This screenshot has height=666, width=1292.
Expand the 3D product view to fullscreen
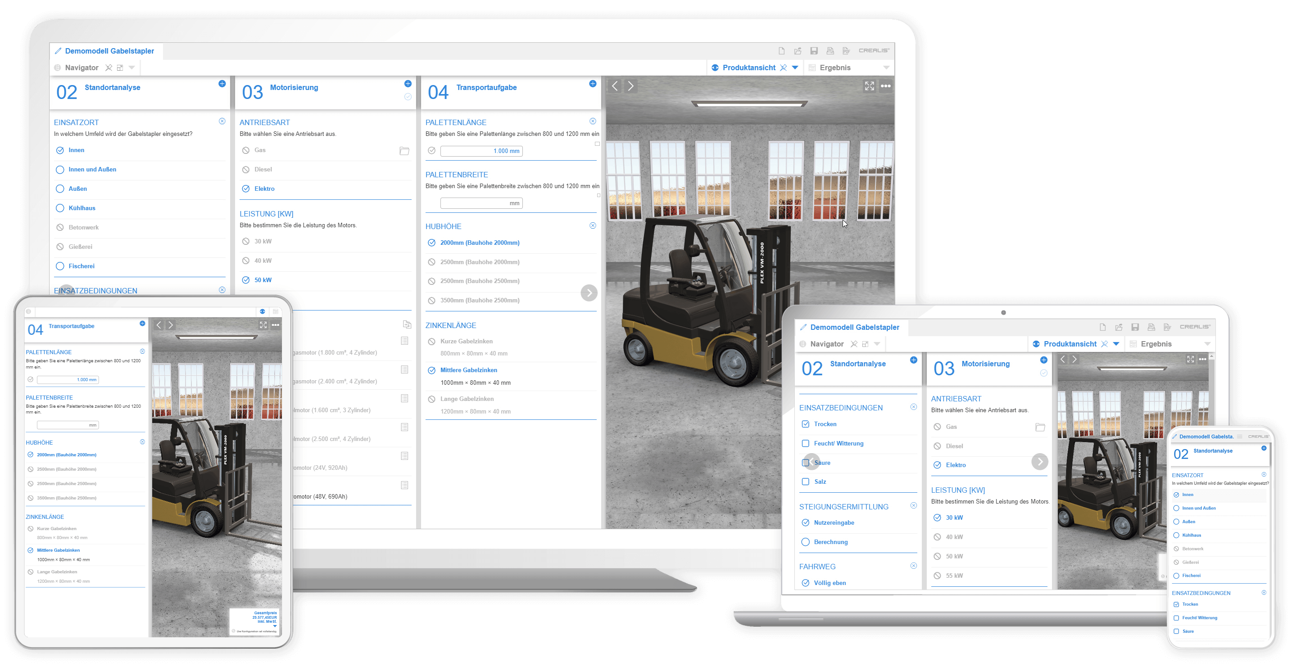(869, 86)
